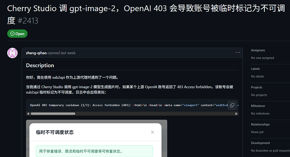Image resolution: width=290 pixels, height=157 pixels.
Task: Copy the code block contents
Action: (232, 105)
